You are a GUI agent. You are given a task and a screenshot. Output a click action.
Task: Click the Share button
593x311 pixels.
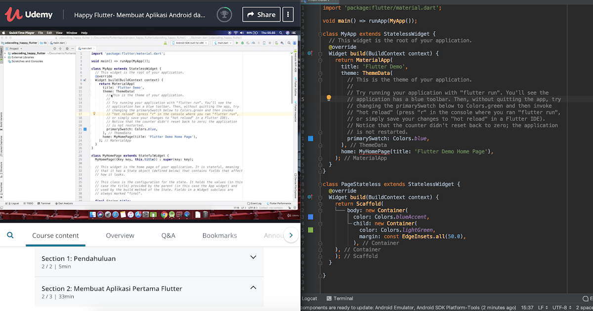point(261,14)
